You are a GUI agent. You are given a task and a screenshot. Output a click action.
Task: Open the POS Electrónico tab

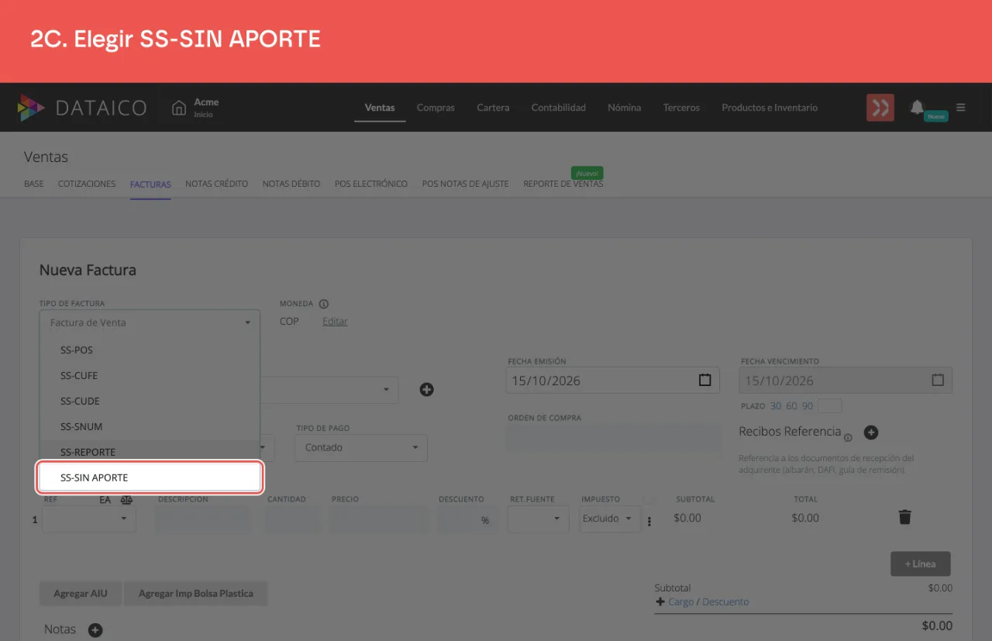(x=371, y=184)
